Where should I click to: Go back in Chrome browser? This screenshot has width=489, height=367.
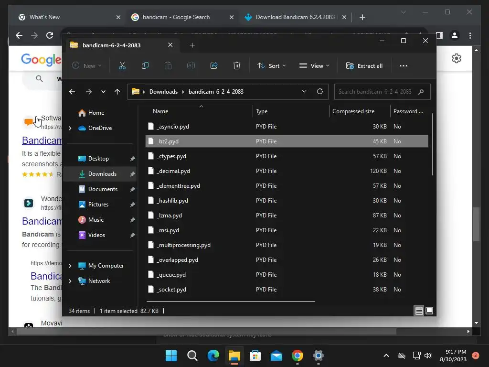(x=19, y=35)
